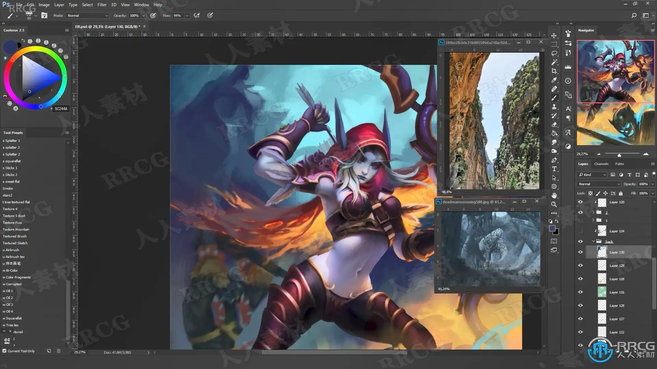Expand layer group 2

[593, 213]
